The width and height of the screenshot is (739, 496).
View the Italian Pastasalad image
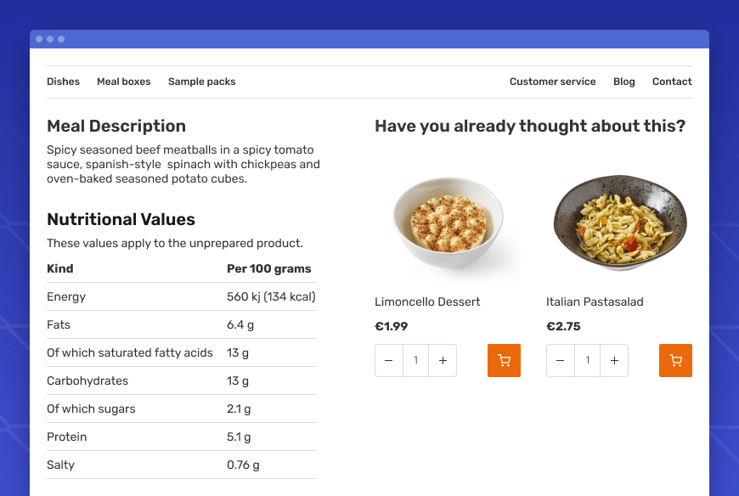click(x=619, y=223)
